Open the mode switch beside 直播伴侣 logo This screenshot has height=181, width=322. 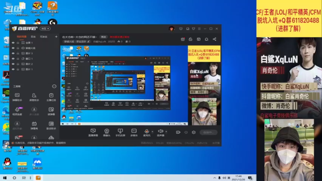click(x=45, y=29)
